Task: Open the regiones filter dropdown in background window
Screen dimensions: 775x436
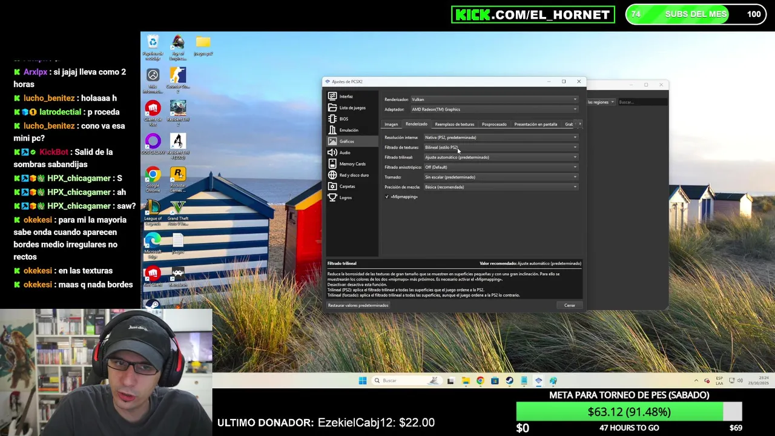Action: tap(601, 102)
